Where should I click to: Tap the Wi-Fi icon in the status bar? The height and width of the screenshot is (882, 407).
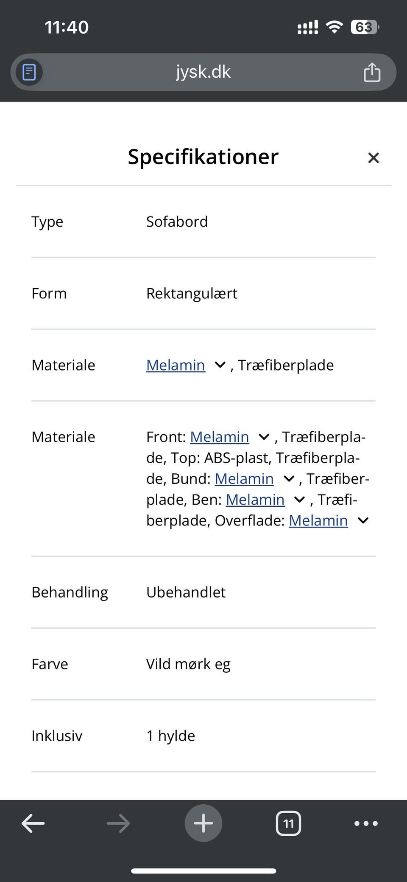click(334, 27)
